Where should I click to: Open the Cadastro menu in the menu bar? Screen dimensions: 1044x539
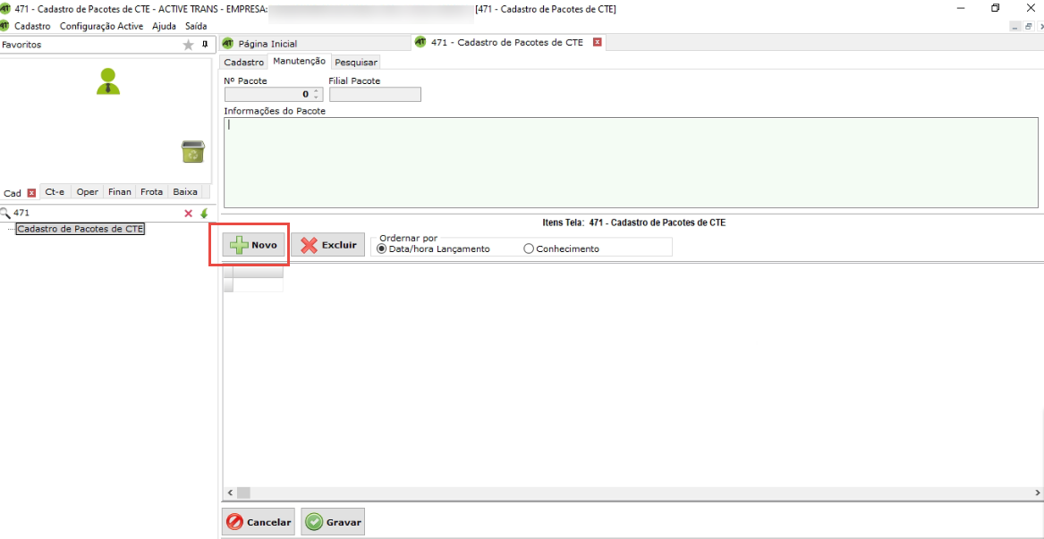[32, 26]
